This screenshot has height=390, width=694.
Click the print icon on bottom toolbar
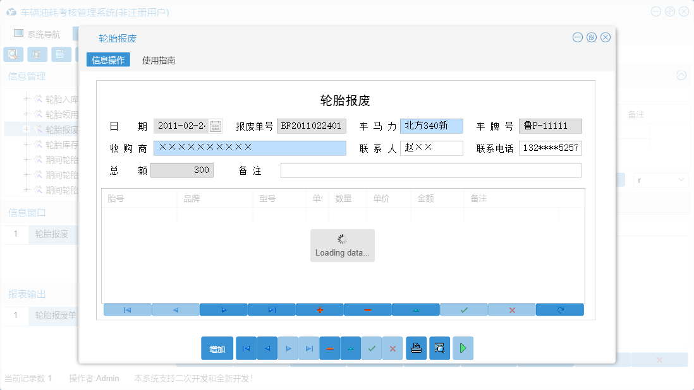point(416,348)
